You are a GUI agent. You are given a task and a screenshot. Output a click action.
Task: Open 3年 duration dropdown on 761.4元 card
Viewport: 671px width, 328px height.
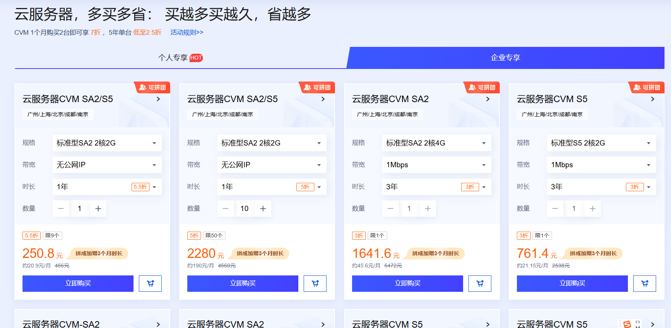click(602, 187)
